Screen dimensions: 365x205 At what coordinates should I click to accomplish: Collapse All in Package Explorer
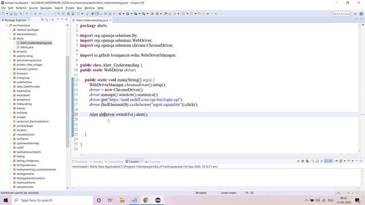pos(42,20)
